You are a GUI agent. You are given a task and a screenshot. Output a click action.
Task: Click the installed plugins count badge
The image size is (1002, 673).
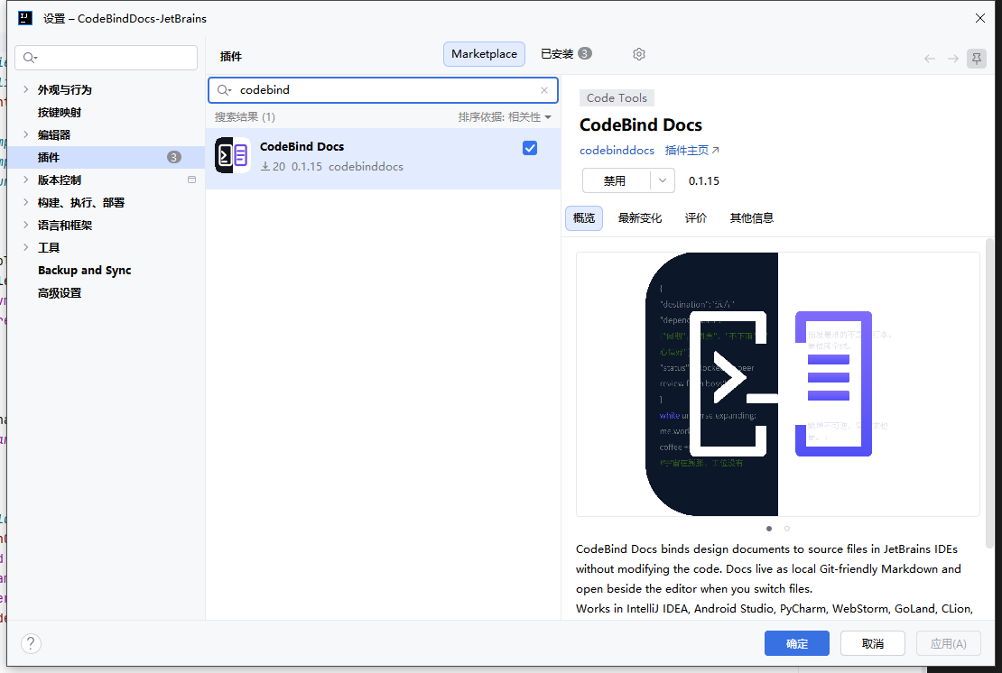click(585, 53)
